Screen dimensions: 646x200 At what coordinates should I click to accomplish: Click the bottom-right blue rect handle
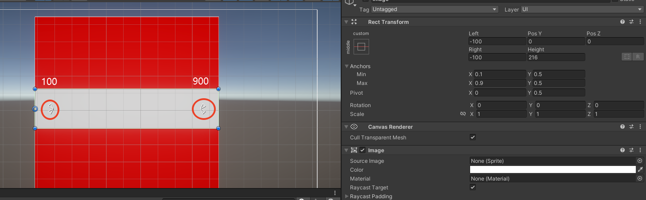point(218,128)
